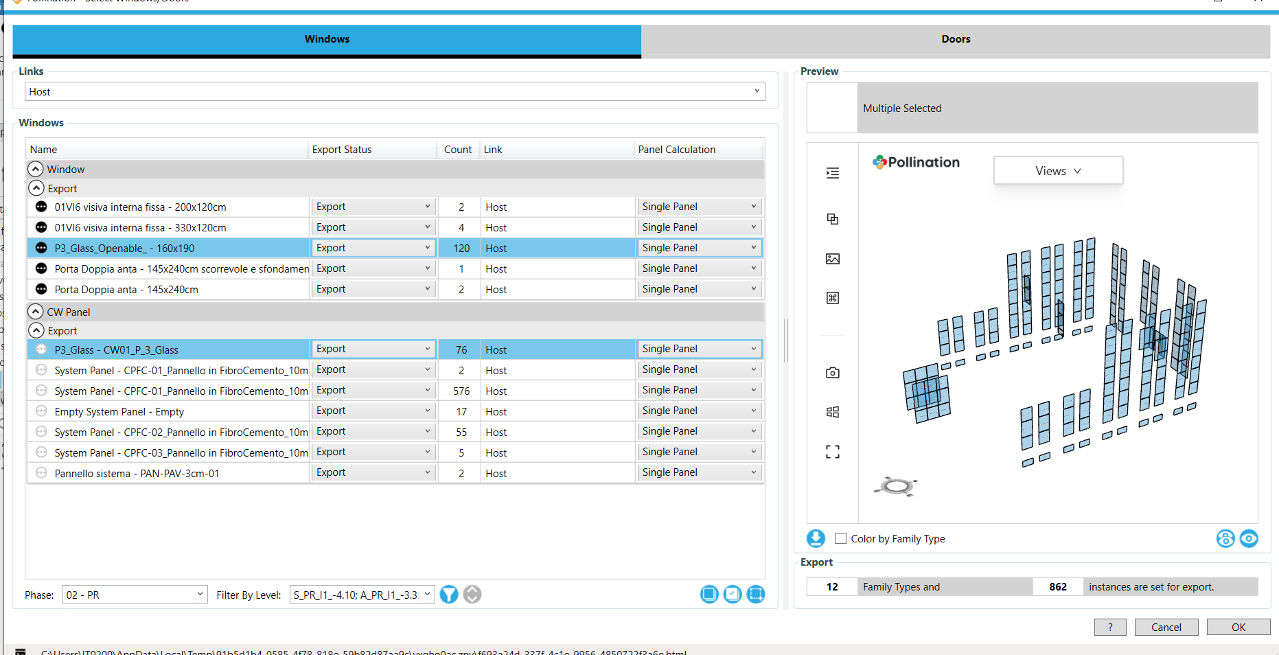Enable Color by Family Type checkbox
This screenshot has height=655, width=1279.
840,539
